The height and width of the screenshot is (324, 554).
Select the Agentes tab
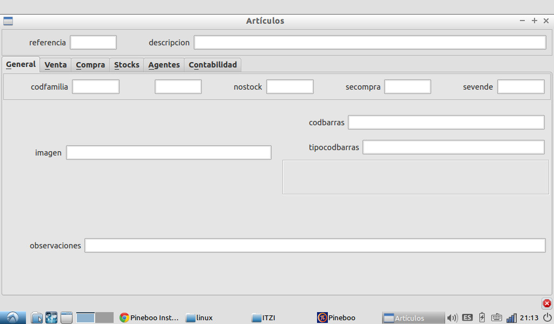[164, 65]
